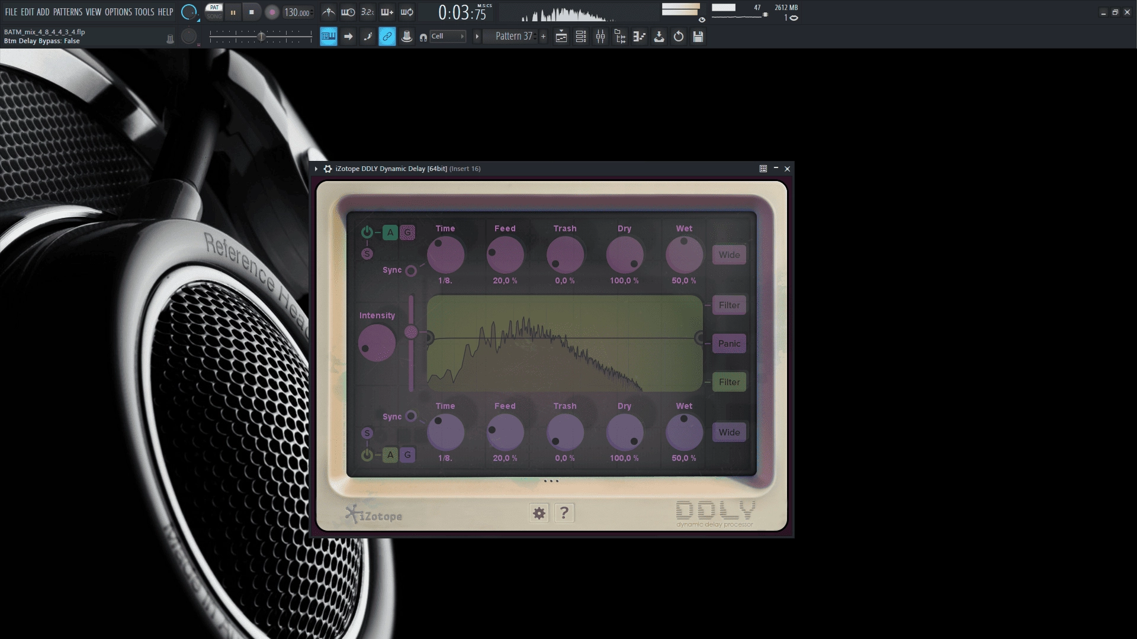Open the channel rack icon
The width and height of the screenshot is (1137, 639).
click(x=581, y=37)
